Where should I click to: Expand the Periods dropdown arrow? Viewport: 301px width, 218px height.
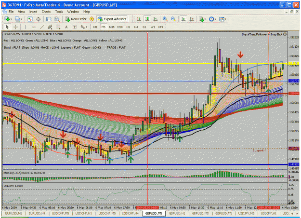point(215,19)
